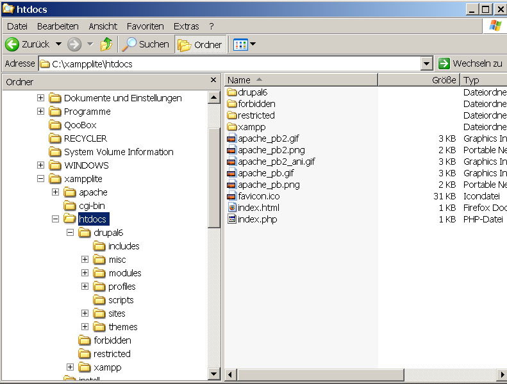This screenshot has height=384, width=507.
Task: Open the address bar dropdown arrow
Action: coord(427,63)
